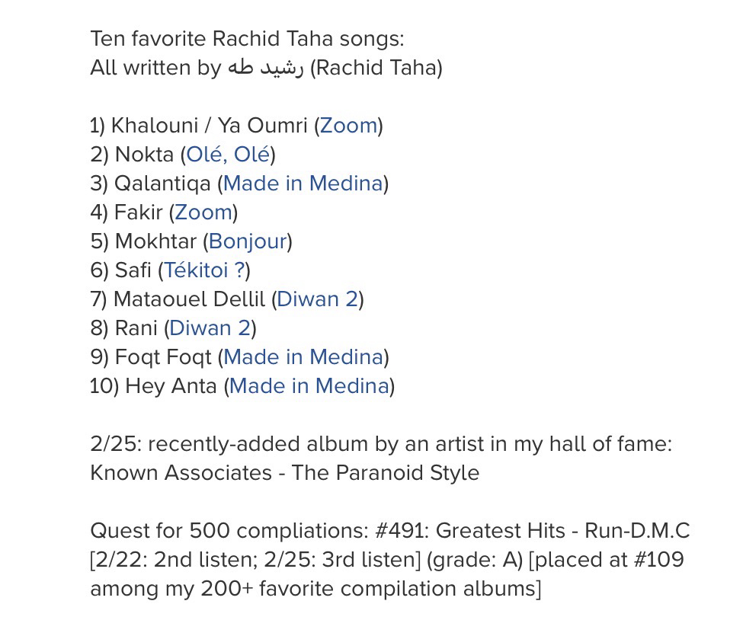Open the Olé, Olé album link
This screenshot has width=743, height=620.
click(x=228, y=155)
